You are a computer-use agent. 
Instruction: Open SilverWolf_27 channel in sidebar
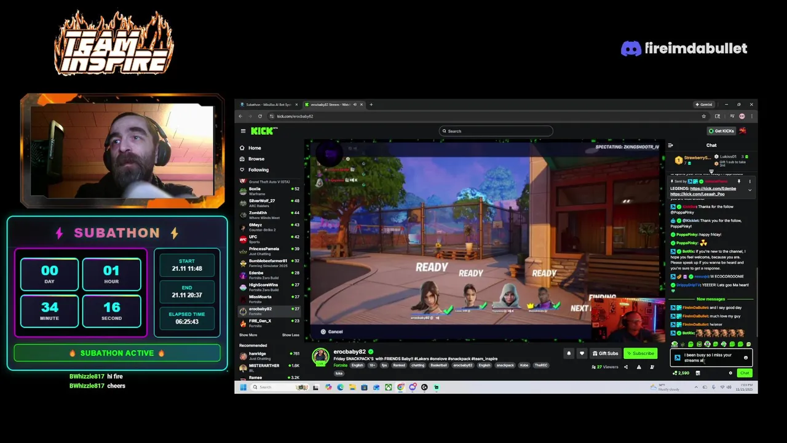269,202
